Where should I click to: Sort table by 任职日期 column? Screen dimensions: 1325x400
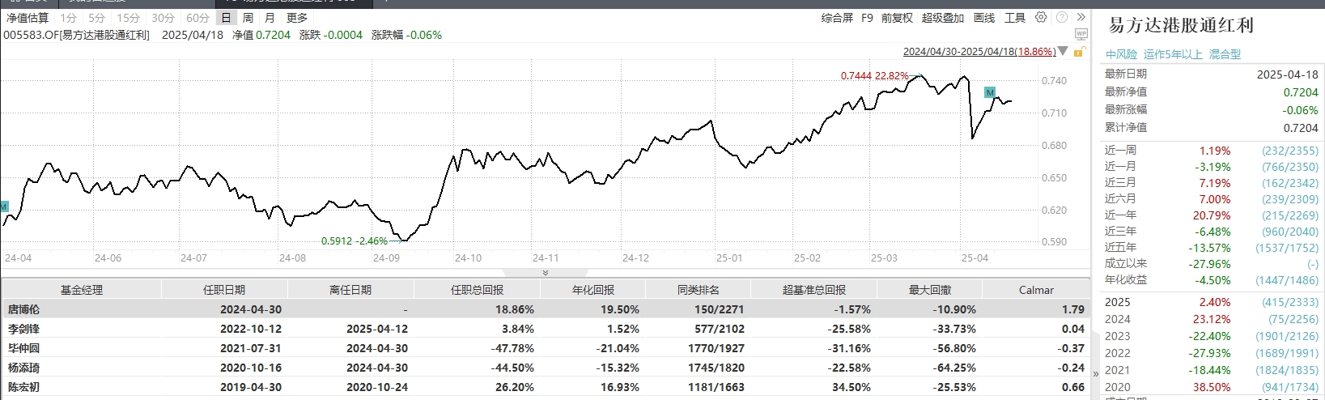[224, 290]
